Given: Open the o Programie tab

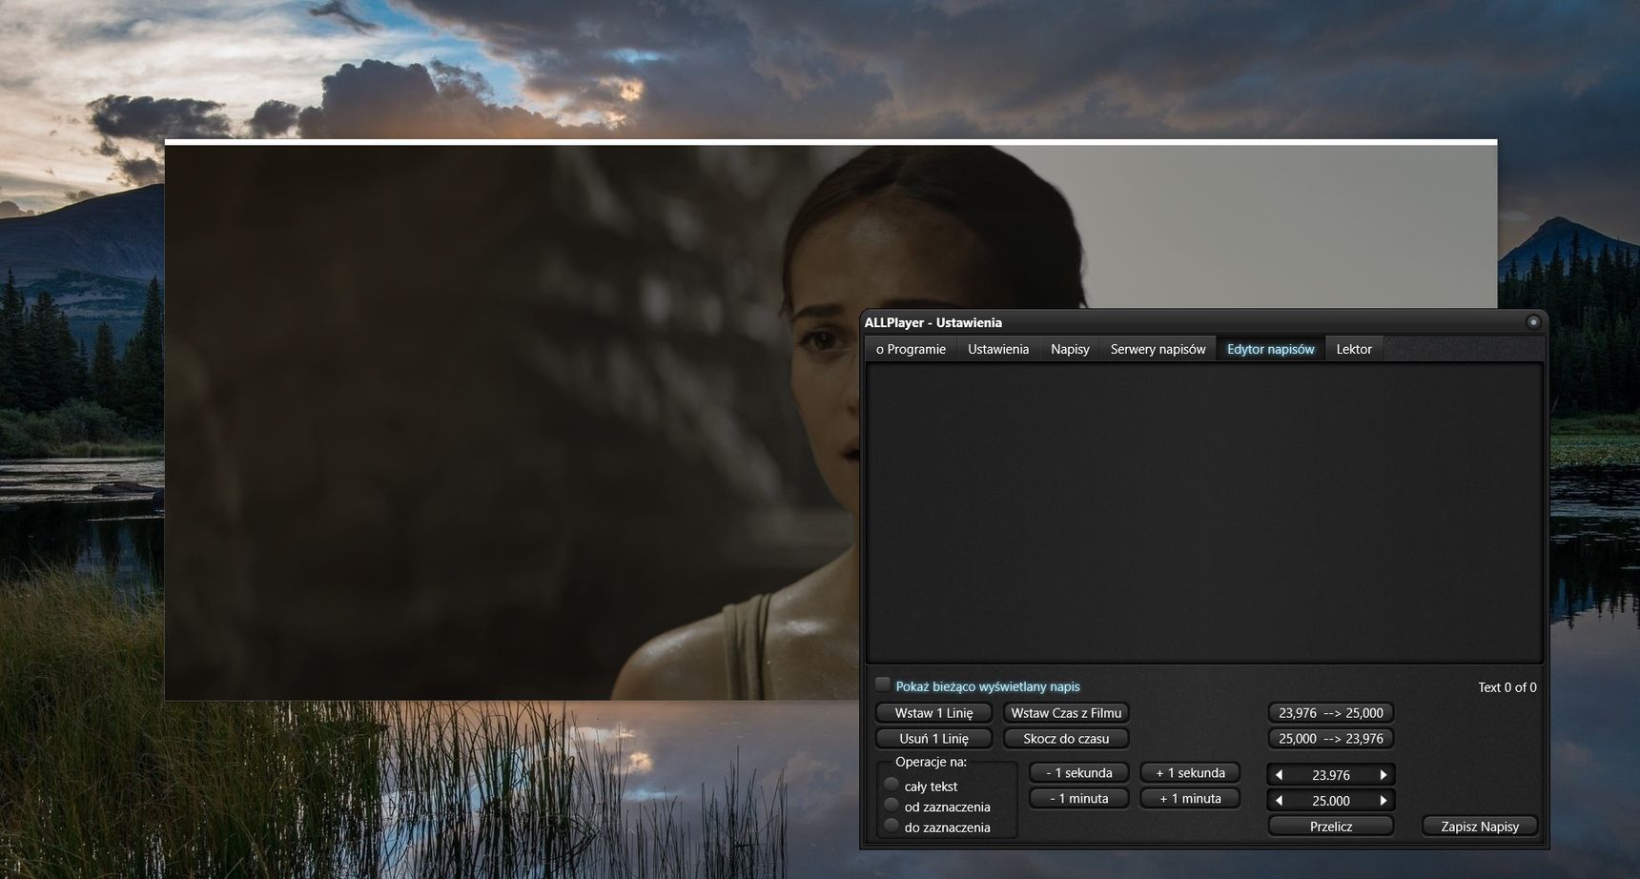Looking at the screenshot, I should click(911, 349).
